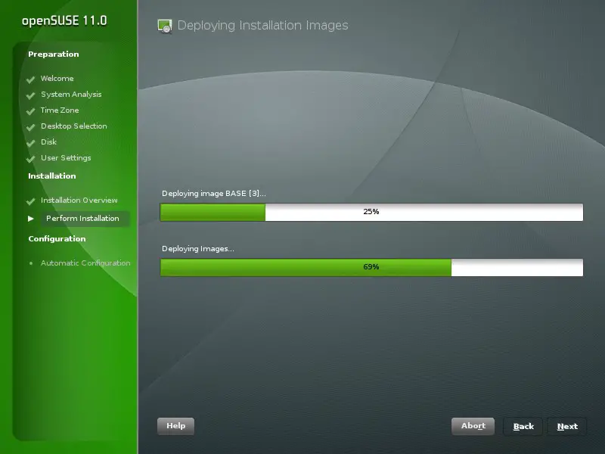Screen dimensions: 605x454
Task: Click the Installation section heading
Action: 52,176
